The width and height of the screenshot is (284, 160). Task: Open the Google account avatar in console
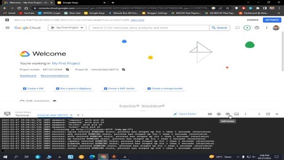(276, 28)
